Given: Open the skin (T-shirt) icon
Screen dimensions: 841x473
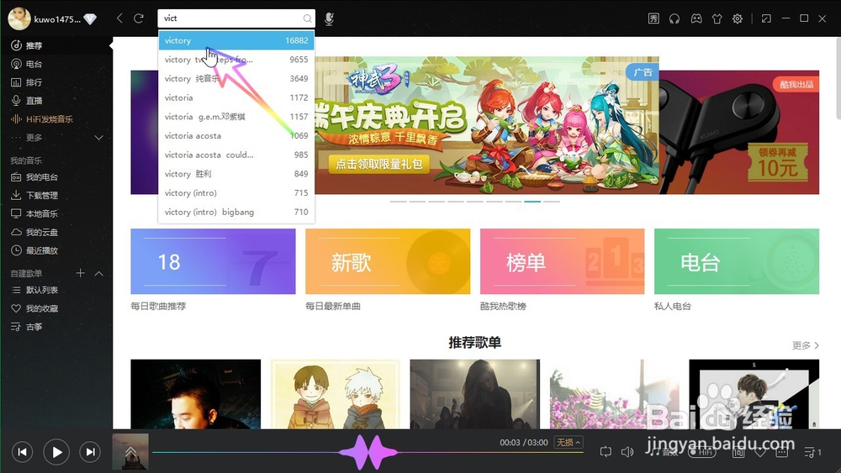Looking at the screenshot, I should click(717, 18).
